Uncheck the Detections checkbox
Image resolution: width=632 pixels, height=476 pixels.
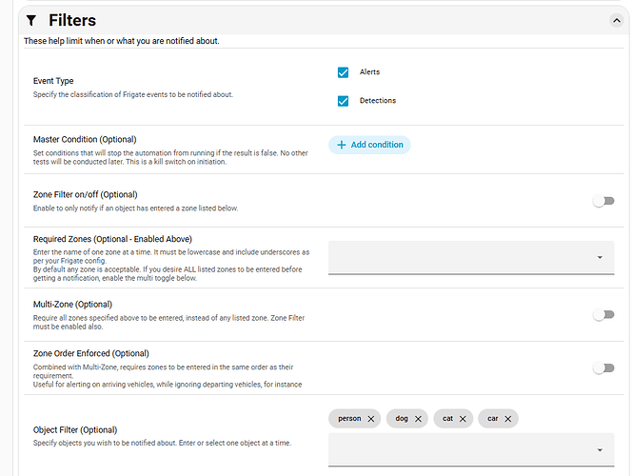(343, 101)
